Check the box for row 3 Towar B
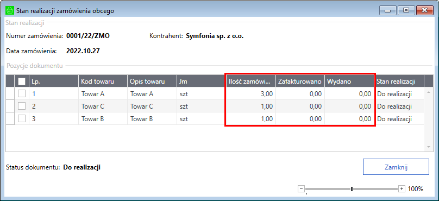Image resolution: width=439 pixels, height=201 pixels. click(22, 118)
